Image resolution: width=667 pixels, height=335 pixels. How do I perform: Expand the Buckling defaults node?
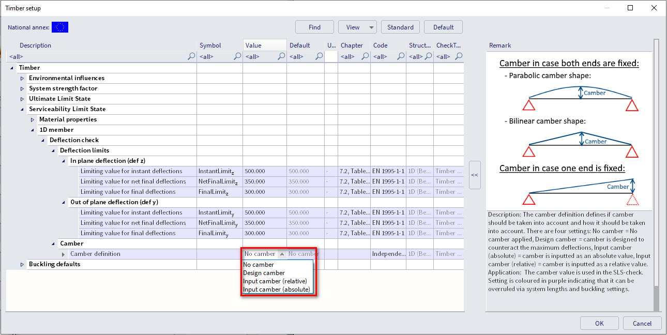pos(22,264)
